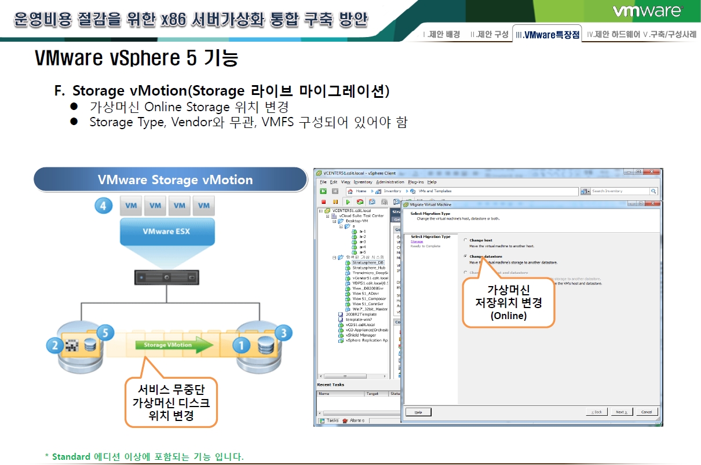Click the Storage step link
701x465 pixels.
[x=417, y=241]
